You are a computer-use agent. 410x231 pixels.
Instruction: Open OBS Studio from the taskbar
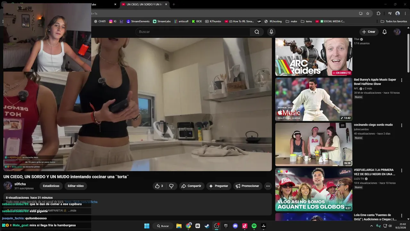coord(217,226)
